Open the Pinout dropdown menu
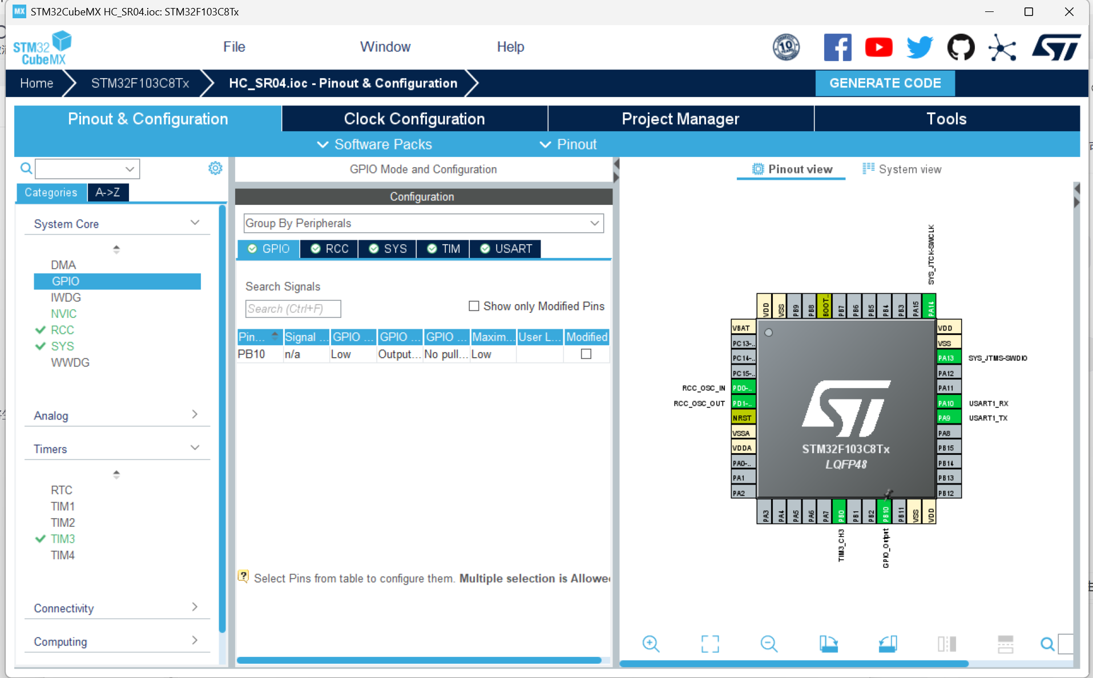Image resolution: width=1093 pixels, height=678 pixels. tap(568, 144)
